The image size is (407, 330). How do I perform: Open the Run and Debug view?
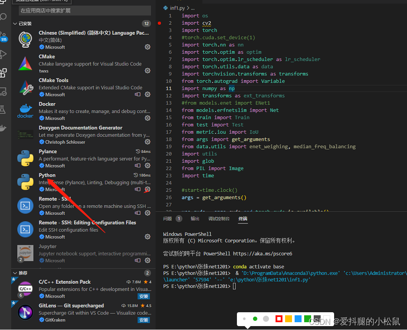click(x=3, y=55)
